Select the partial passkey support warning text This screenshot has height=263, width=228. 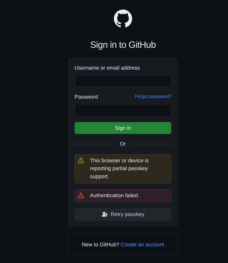click(x=119, y=168)
